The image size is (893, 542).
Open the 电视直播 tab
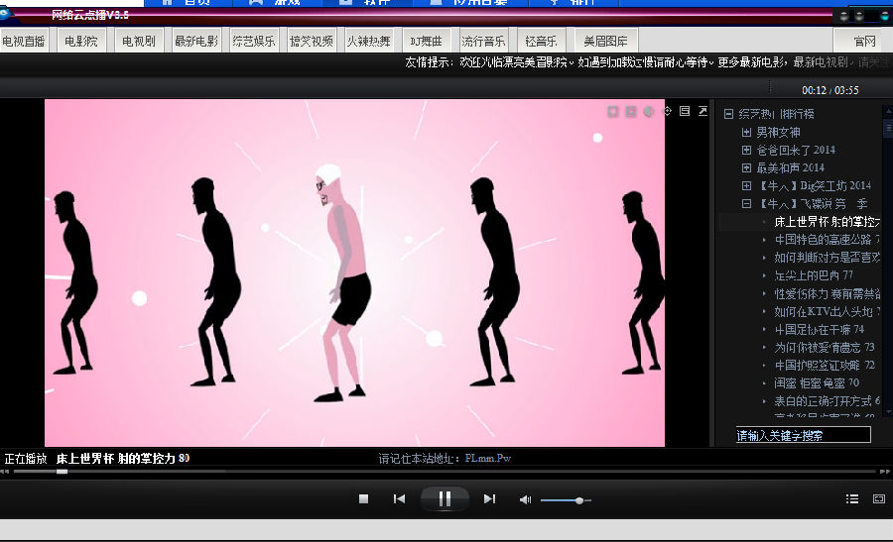tap(24, 42)
